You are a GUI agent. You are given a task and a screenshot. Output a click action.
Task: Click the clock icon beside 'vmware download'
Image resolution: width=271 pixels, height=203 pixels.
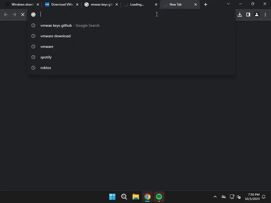33,36
